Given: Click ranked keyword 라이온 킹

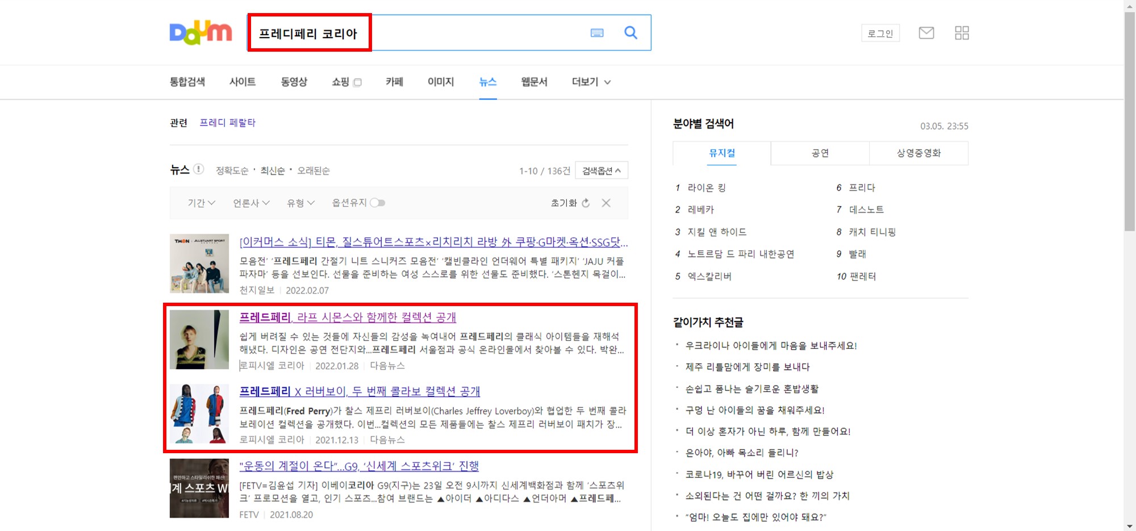Looking at the screenshot, I should click(x=707, y=188).
